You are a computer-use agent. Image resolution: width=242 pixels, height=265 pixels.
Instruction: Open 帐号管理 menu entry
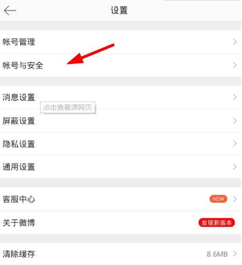(x=120, y=42)
